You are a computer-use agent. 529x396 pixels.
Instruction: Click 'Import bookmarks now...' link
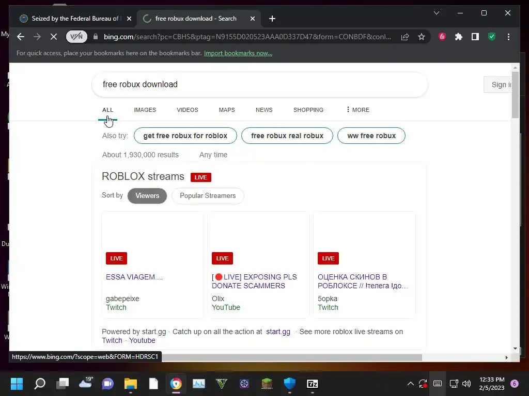tap(238, 53)
